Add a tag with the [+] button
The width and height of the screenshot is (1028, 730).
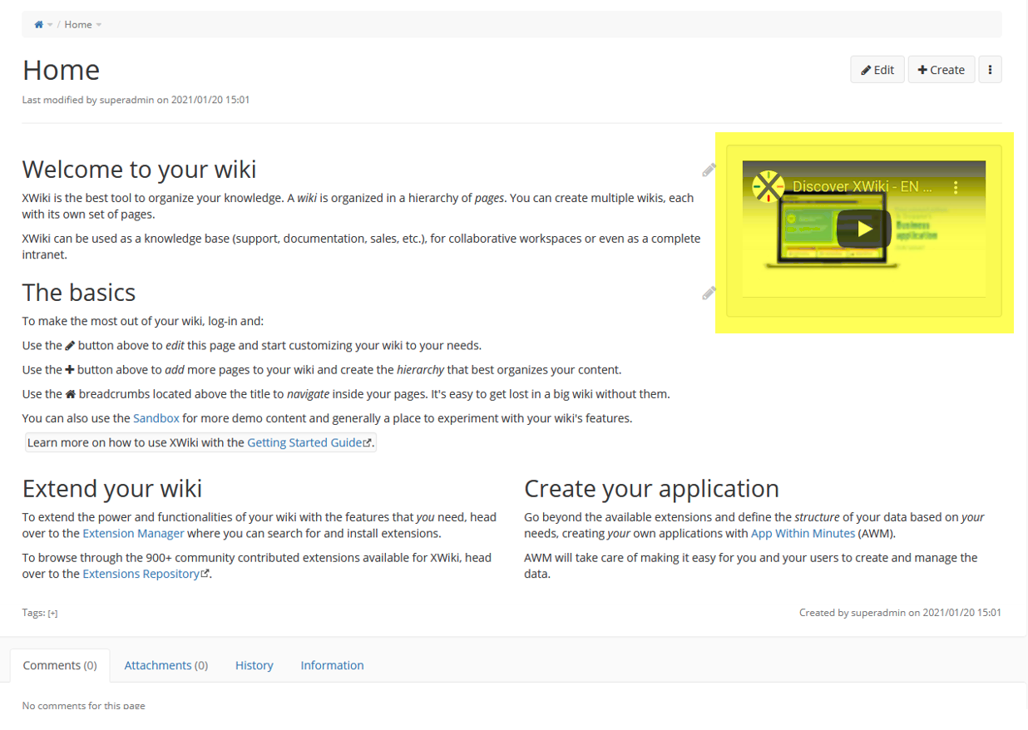(52, 614)
